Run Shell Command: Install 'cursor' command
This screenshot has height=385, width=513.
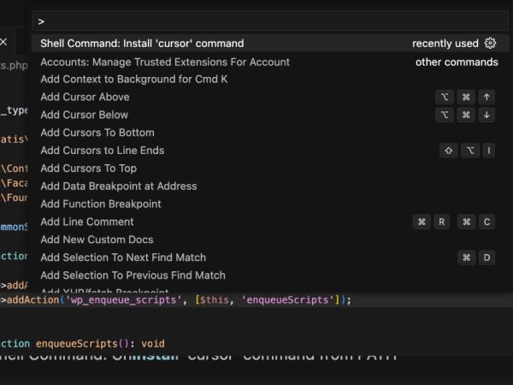tap(270, 44)
